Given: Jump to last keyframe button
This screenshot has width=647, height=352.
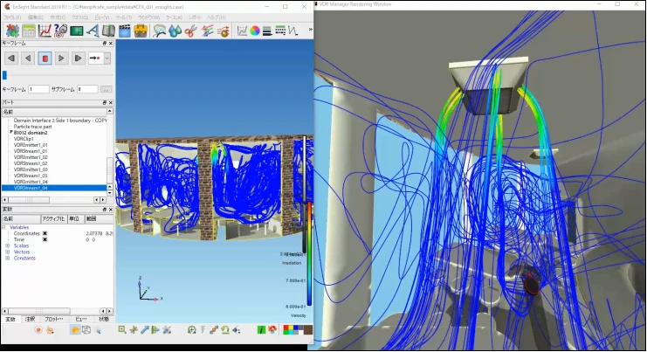Looking at the screenshot, I should (78, 59).
